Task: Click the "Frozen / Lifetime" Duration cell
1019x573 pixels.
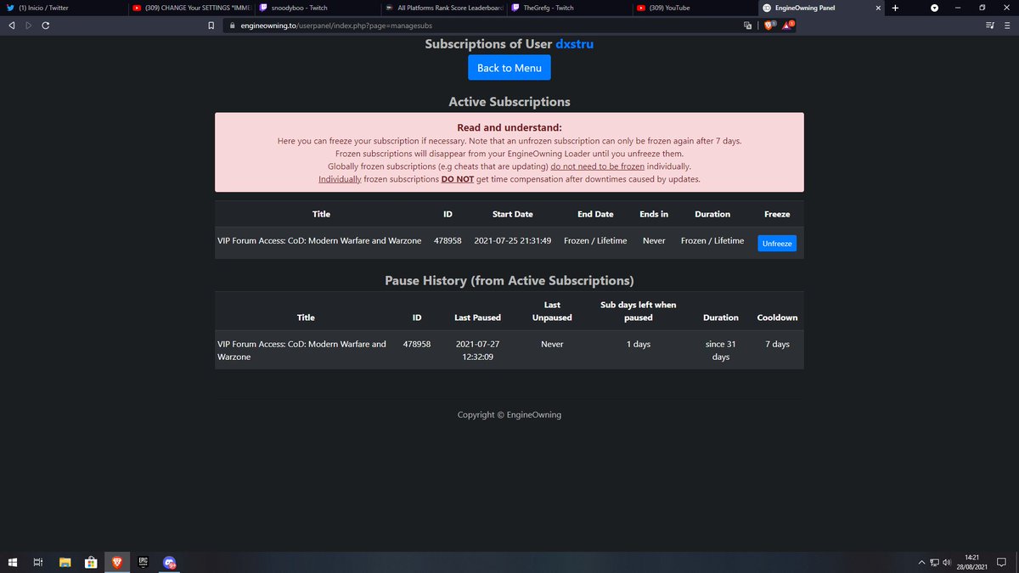Action: point(712,241)
